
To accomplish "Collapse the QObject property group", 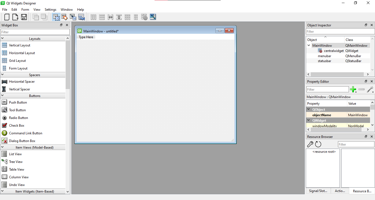I will tap(309, 109).
